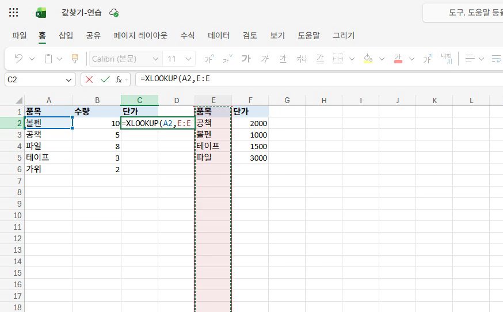Click the superscript-style font icon
Viewport: 503px width, 312px height.
[428, 59]
